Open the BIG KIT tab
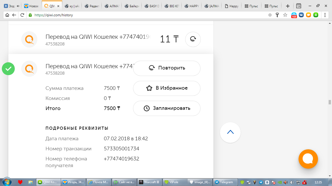The height and width of the screenshot is (186, 332). (x=172, y=6)
